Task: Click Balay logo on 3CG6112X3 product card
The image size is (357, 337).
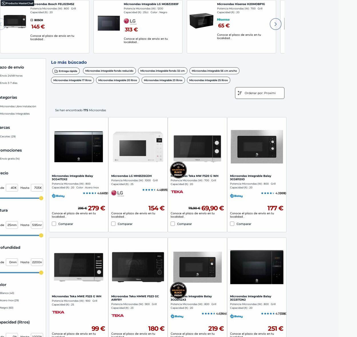Action: (236, 196)
